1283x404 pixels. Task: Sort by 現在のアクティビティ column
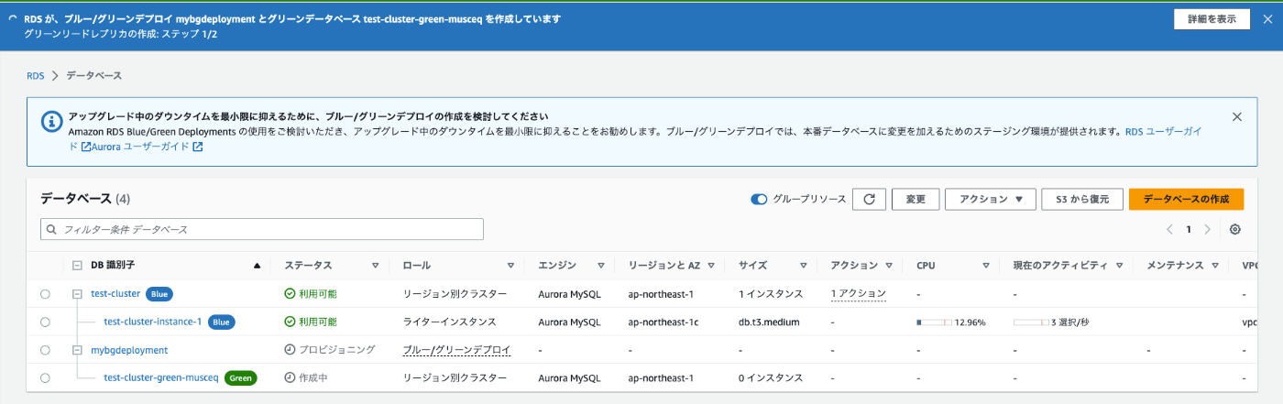(1120, 266)
